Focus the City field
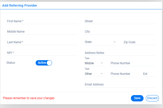 point(120,32)
